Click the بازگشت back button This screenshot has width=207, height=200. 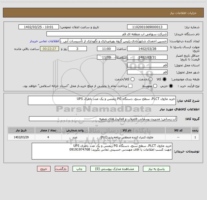pos(62,169)
